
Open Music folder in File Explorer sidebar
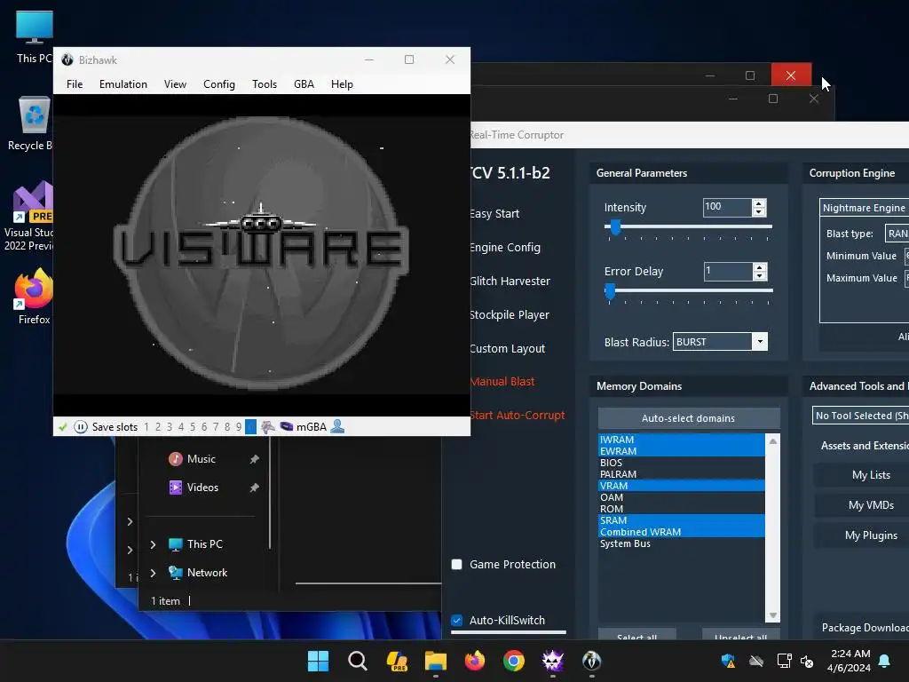pyautogui.click(x=202, y=459)
